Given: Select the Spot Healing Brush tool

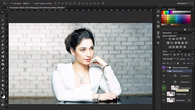Looking at the screenshot, I should (3, 36).
